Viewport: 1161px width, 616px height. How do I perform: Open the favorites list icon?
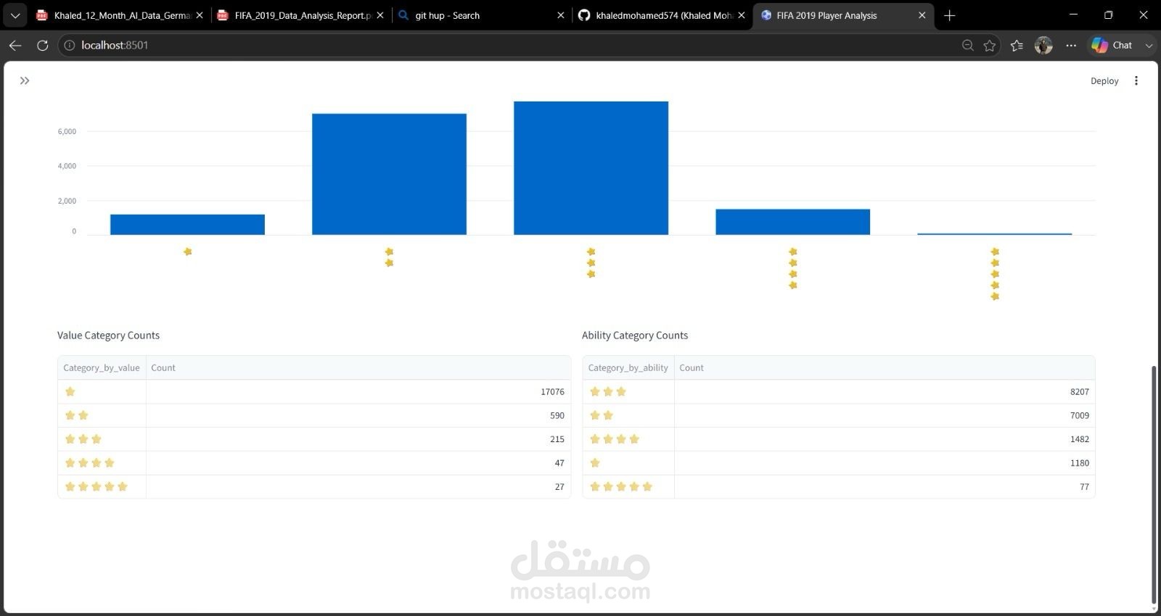coord(1017,45)
